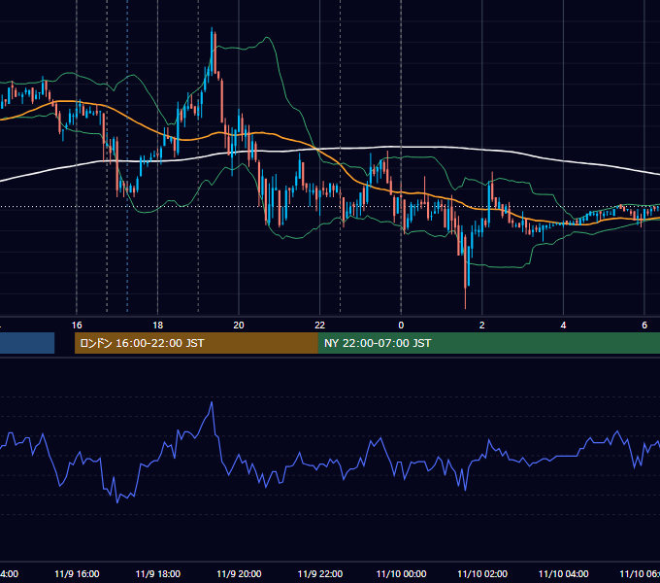The height and width of the screenshot is (583, 660).
Task: Click the 11/10 04:00 time label
Action: point(564,573)
